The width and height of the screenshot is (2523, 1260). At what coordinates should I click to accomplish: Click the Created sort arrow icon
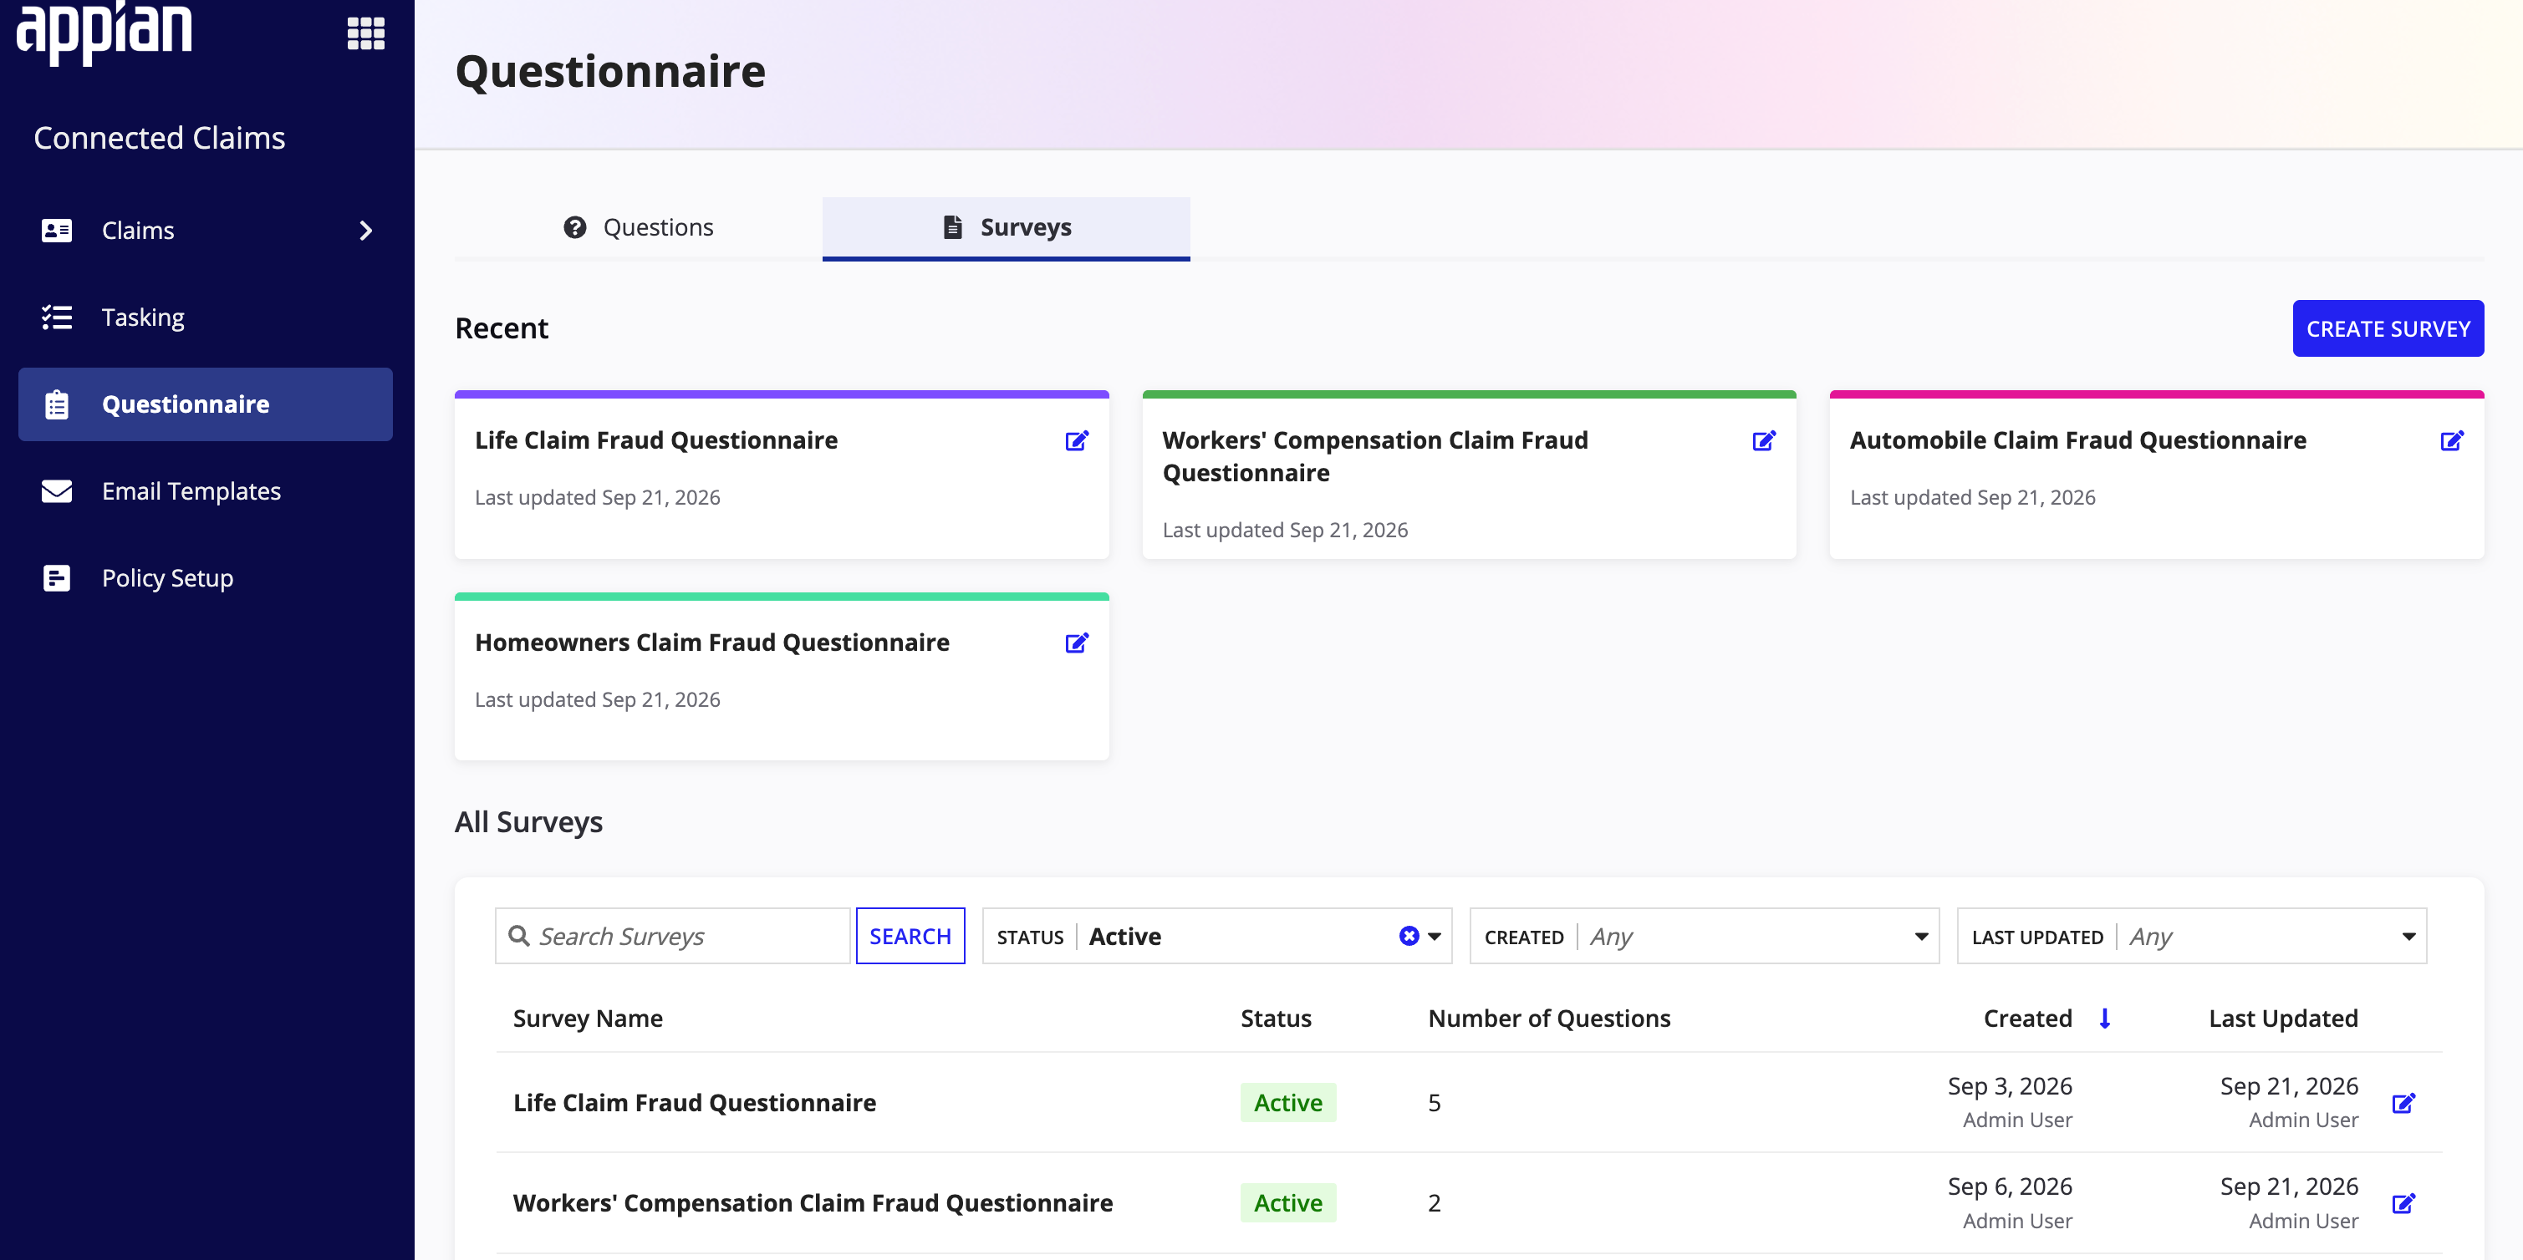click(2104, 1019)
